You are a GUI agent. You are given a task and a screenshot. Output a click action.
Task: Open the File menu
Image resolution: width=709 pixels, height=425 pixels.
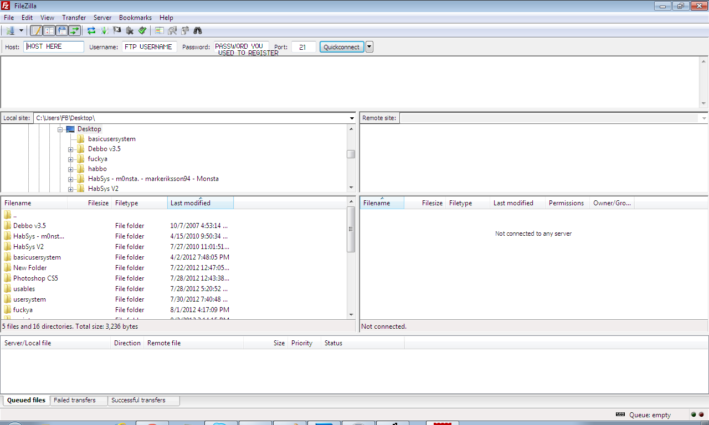click(9, 18)
